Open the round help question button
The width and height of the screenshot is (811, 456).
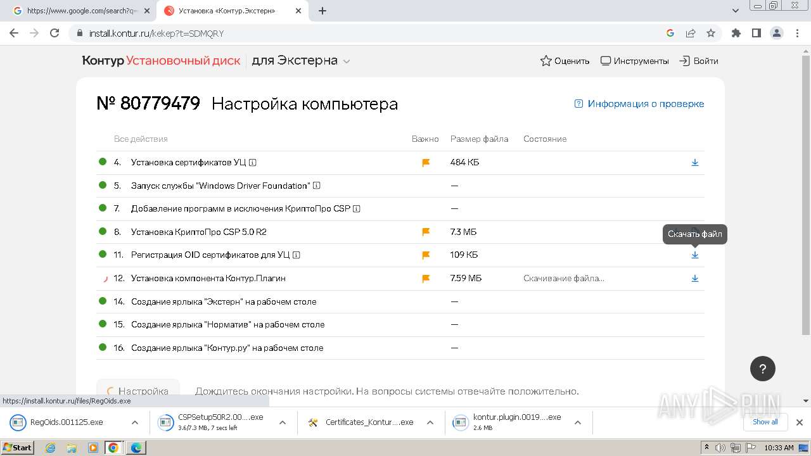763,369
